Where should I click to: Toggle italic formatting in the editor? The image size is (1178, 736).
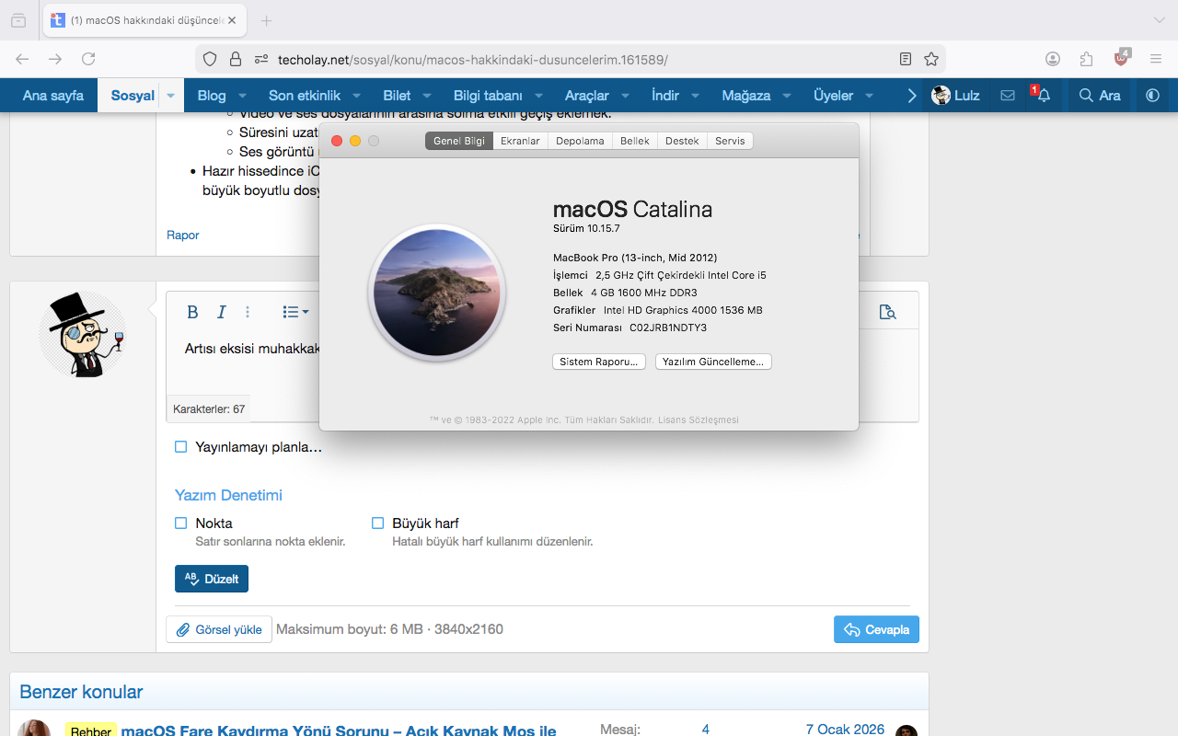(221, 312)
